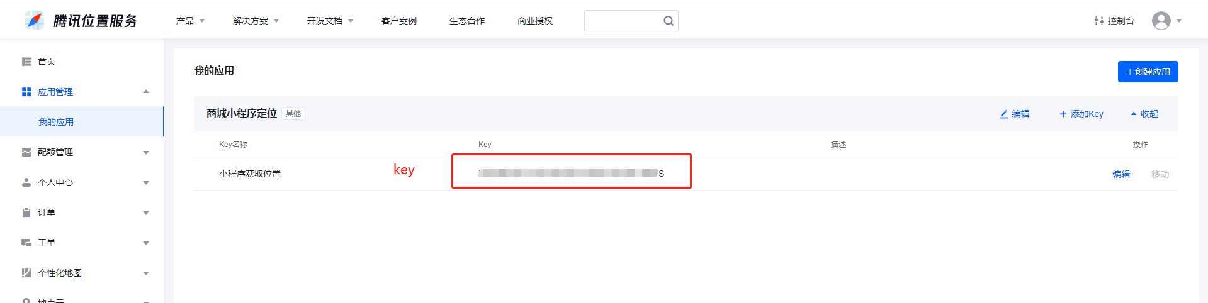Screen dimensions: 1208x303
Task: Expand the 配额管理 sidebar arrow
Action: tap(146, 152)
